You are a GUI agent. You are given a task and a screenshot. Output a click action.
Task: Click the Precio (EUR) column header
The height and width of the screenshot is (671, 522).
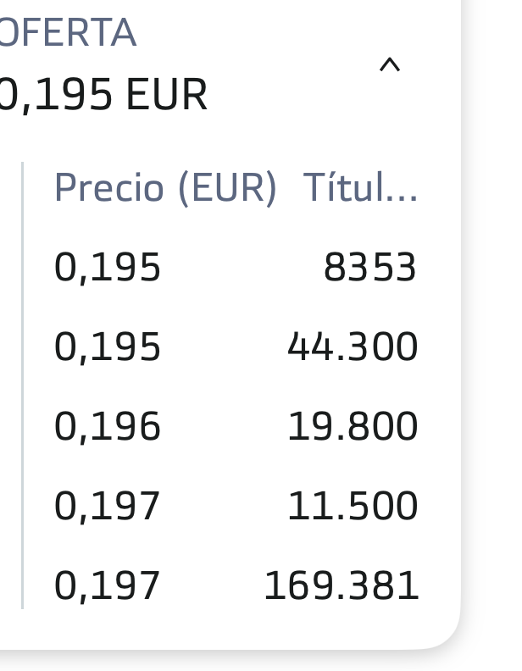[166, 188]
